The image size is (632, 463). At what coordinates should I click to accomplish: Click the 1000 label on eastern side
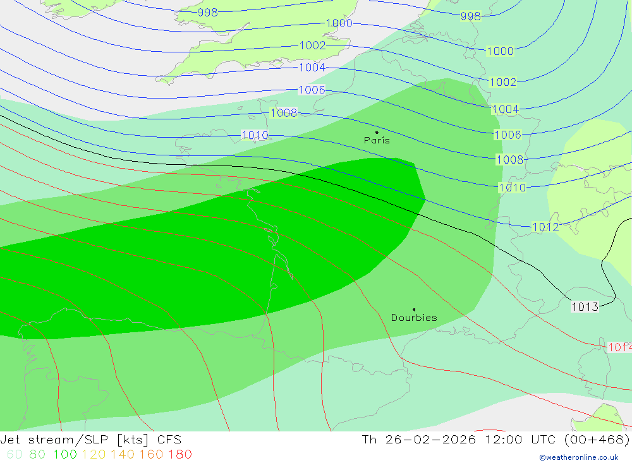(x=500, y=51)
